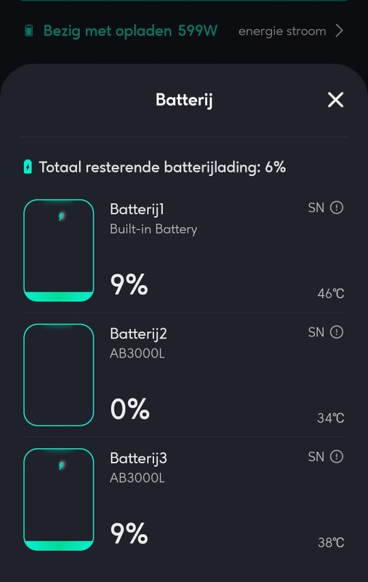Click the SN label for Batterij1
The image size is (368, 582).
click(x=316, y=208)
